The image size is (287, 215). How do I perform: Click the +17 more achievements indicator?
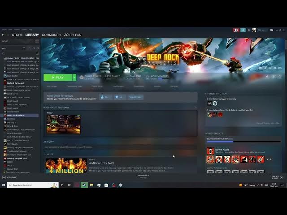click(x=269, y=159)
